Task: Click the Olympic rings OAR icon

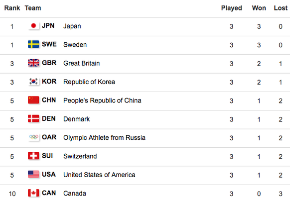Action: 33,137
